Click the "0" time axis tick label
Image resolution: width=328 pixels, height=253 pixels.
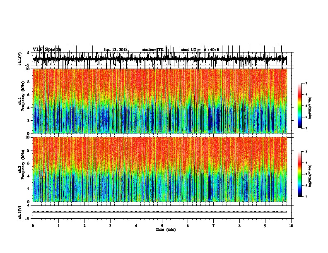click(x=33, y=226)
